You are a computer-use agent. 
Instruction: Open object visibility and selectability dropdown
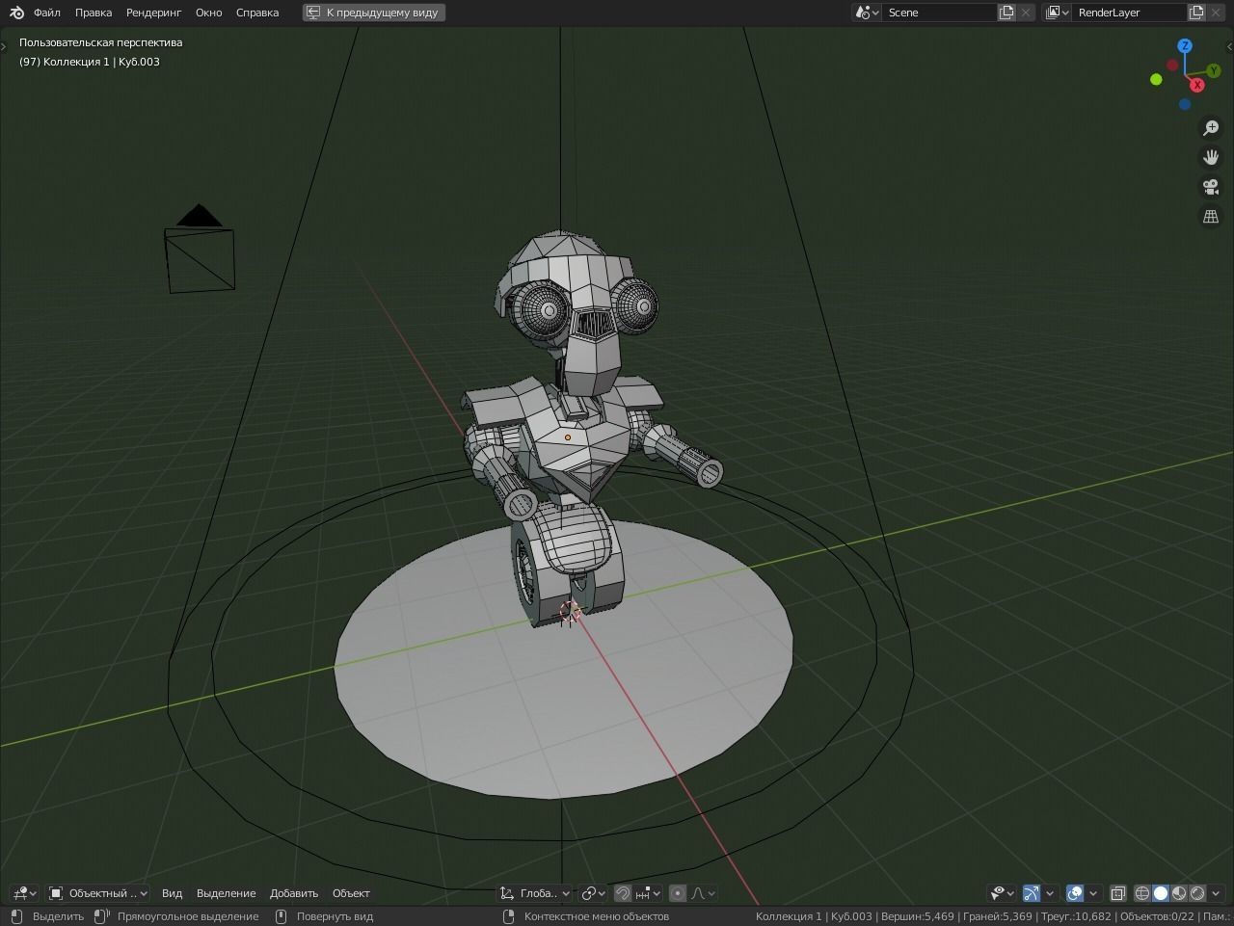(x=1003, y=893)
